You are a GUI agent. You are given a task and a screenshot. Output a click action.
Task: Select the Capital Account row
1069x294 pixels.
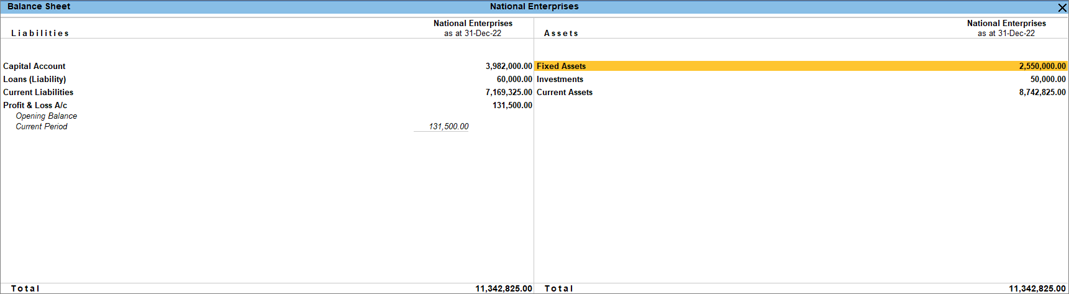(267, 66)
